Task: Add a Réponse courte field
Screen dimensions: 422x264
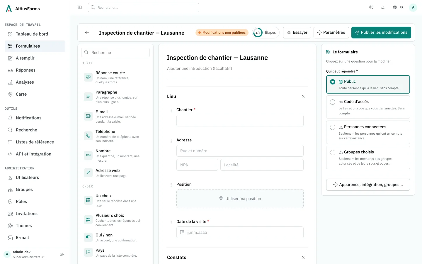Action: 115,77
